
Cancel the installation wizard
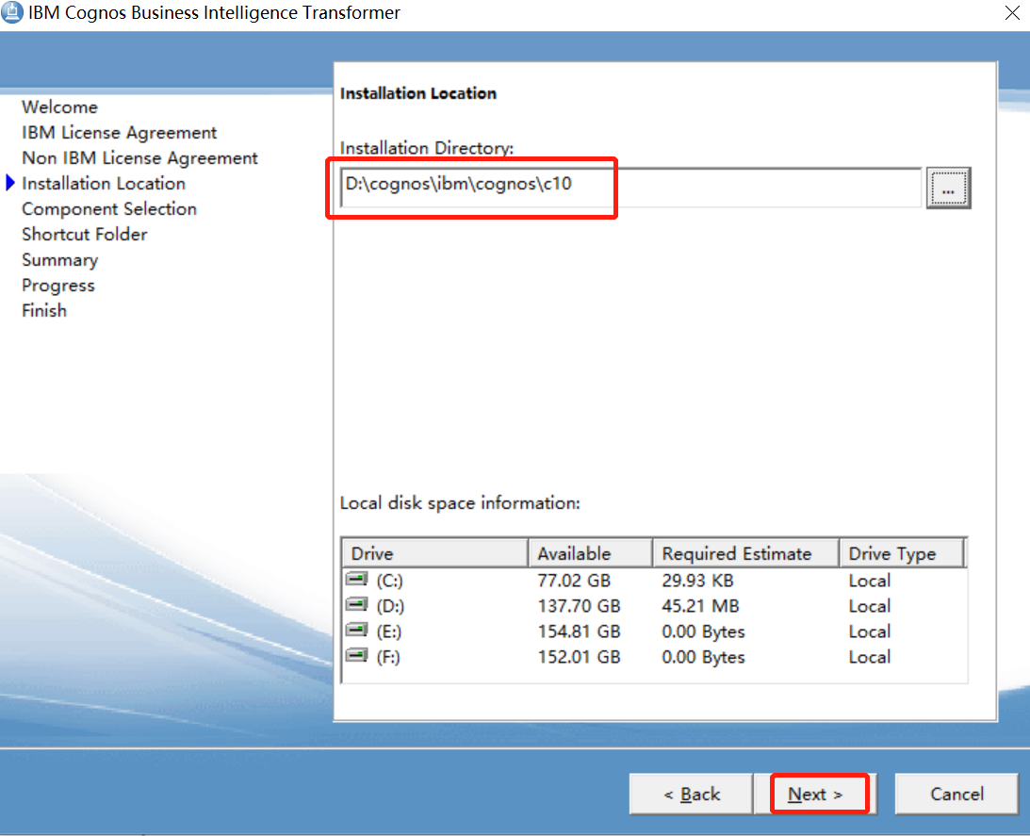[956, 794]
